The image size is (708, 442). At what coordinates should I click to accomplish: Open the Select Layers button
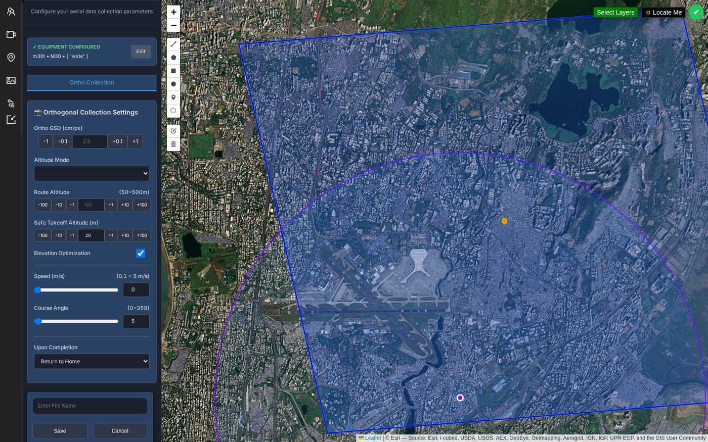coord(615,13)
